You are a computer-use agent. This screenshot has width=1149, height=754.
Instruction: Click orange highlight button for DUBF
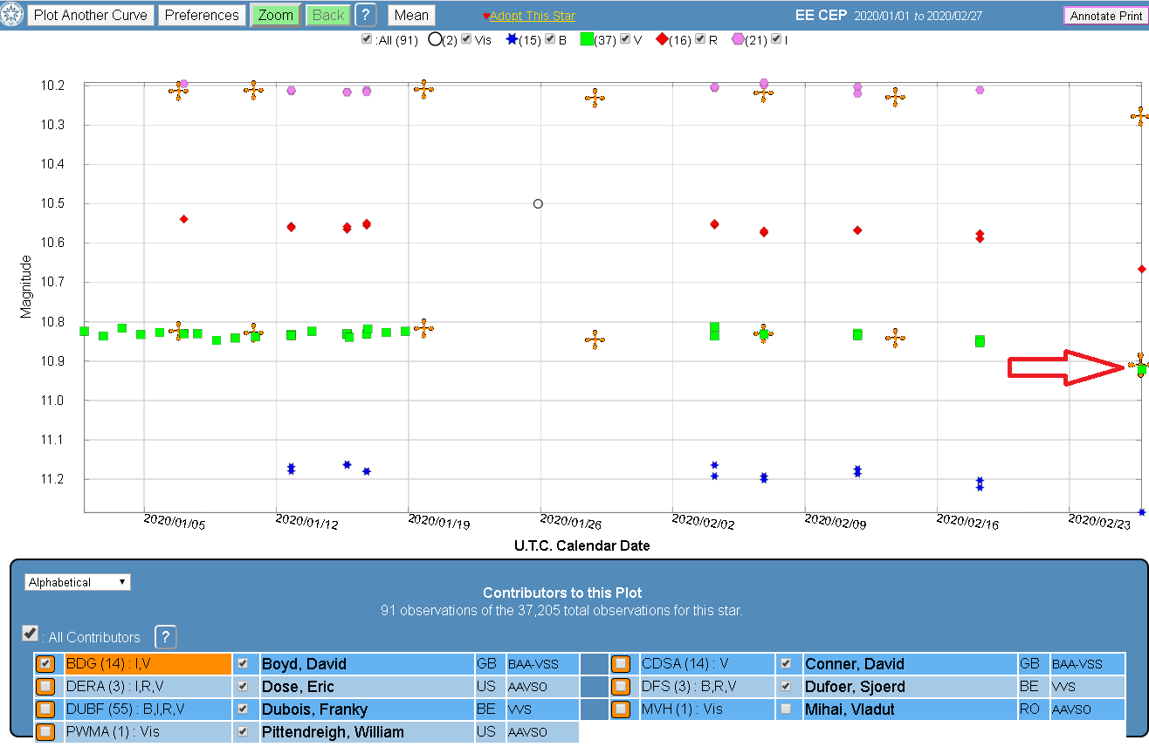[x=46, y=709]
